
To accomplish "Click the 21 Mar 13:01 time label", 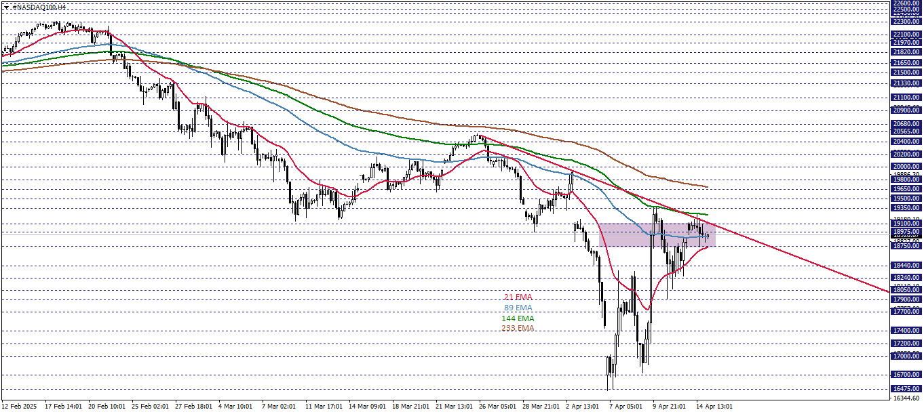I will tap(453, 407).
